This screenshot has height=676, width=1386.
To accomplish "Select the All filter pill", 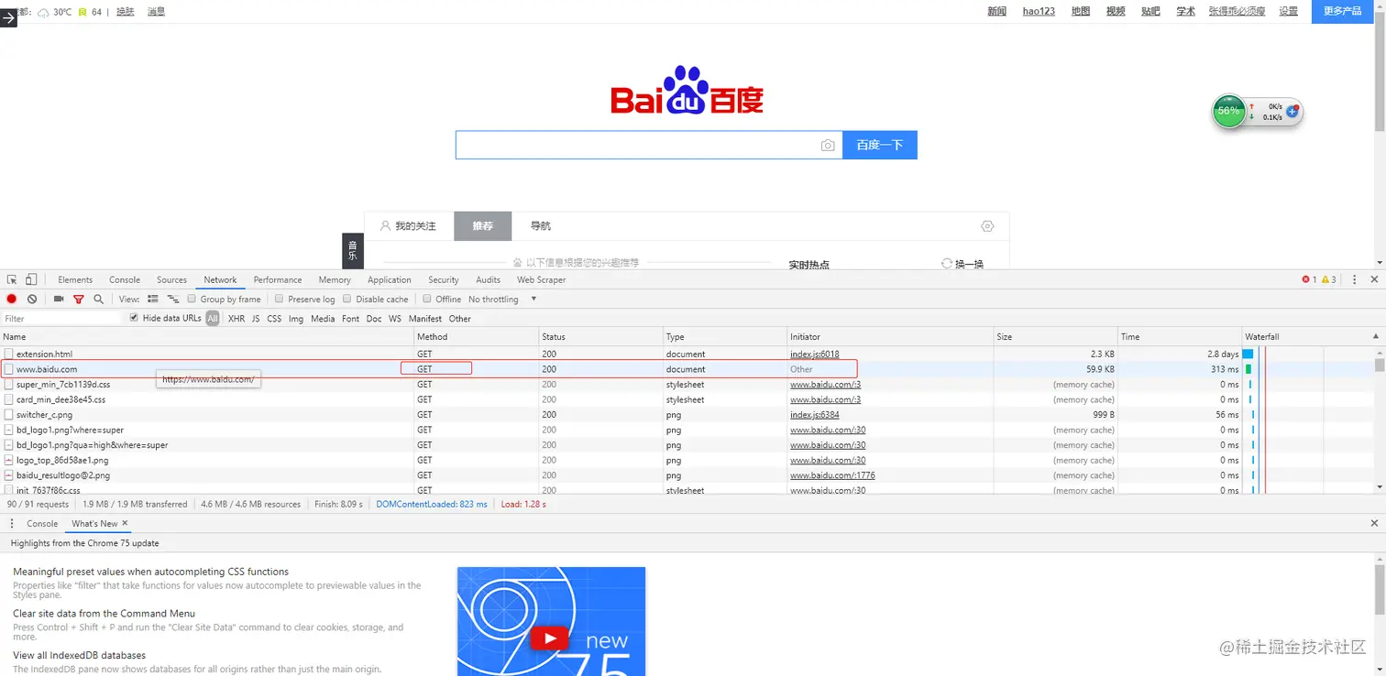I will (x=213, y=319).
